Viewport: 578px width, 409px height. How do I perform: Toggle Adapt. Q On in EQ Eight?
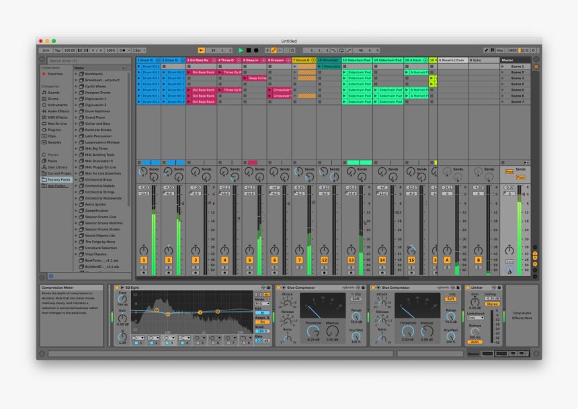click(262, 322)
